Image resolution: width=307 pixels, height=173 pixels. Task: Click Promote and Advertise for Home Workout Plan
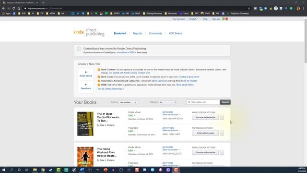[x=205, y=152]
